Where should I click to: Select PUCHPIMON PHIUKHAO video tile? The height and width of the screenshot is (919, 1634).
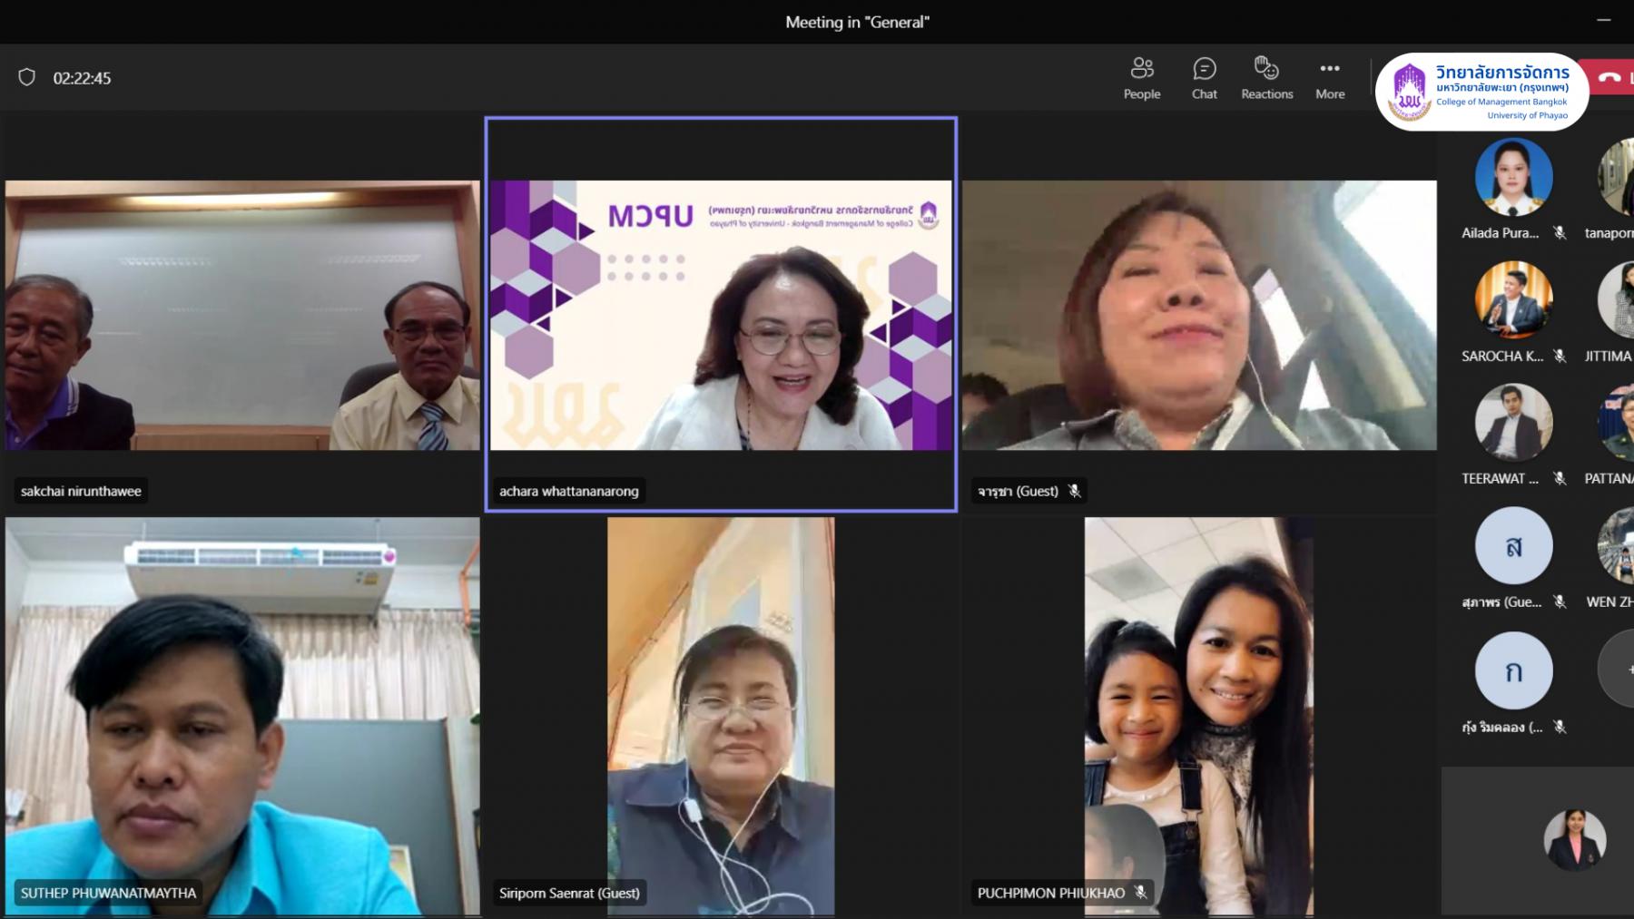coord(1198,716)
